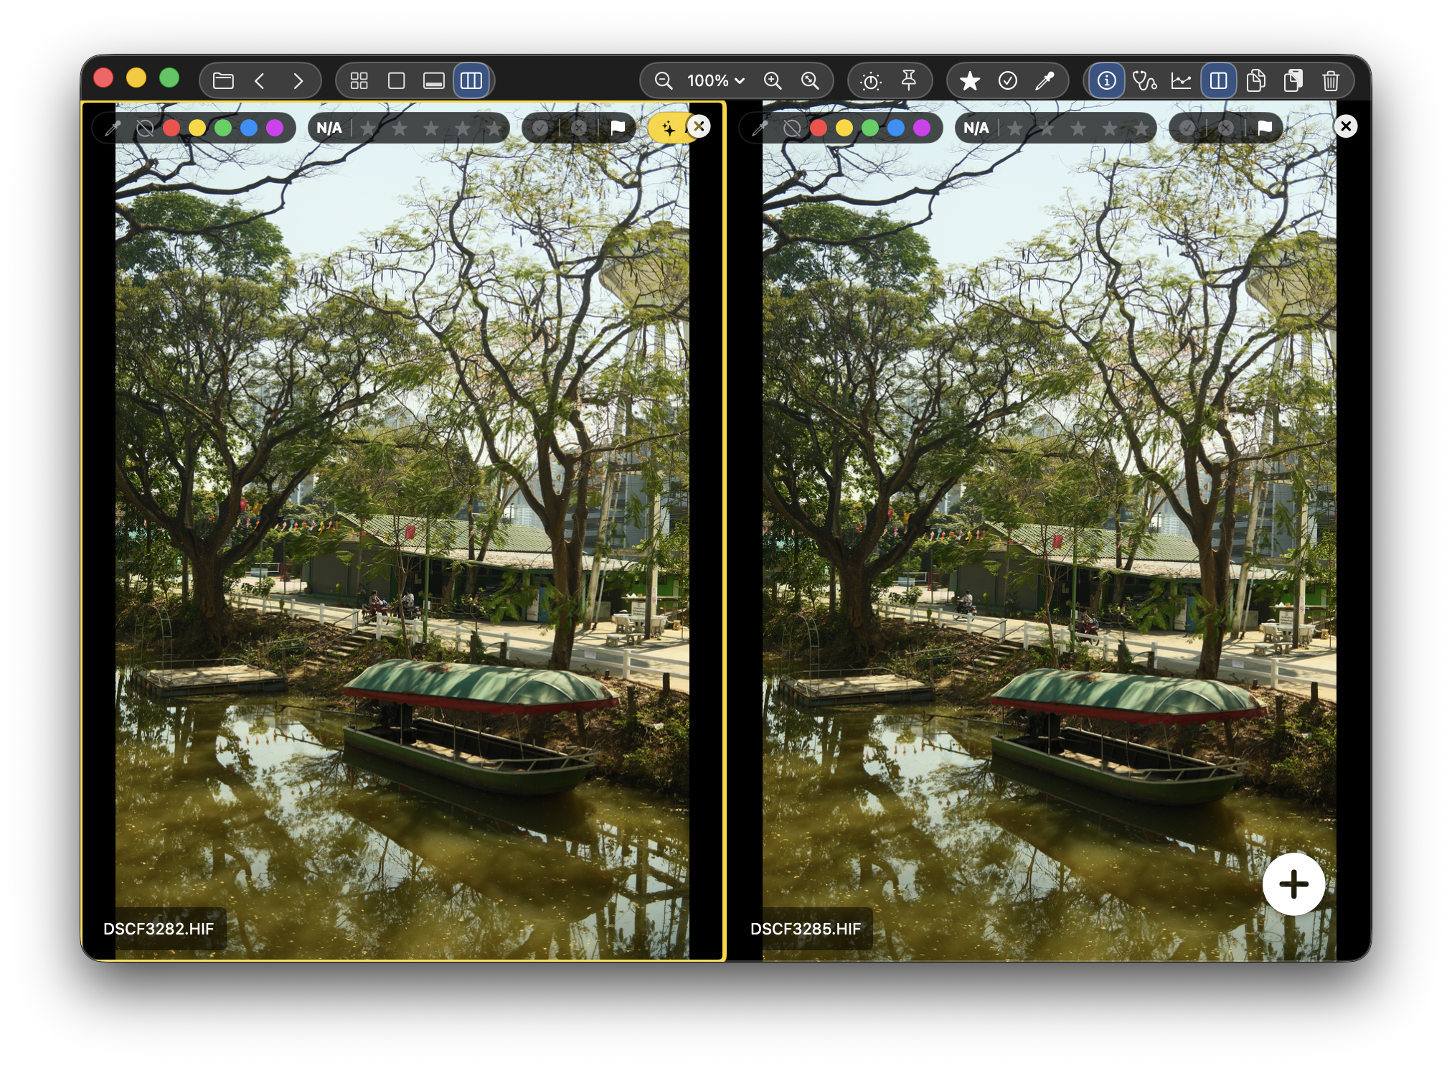1452x1068 pixels.
Task: Switch to single image view layout
Action: [396, 80]
